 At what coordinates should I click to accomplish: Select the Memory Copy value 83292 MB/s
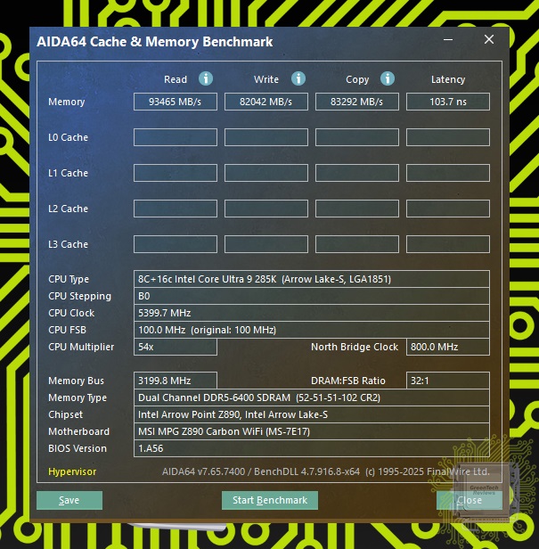(357, 102)
